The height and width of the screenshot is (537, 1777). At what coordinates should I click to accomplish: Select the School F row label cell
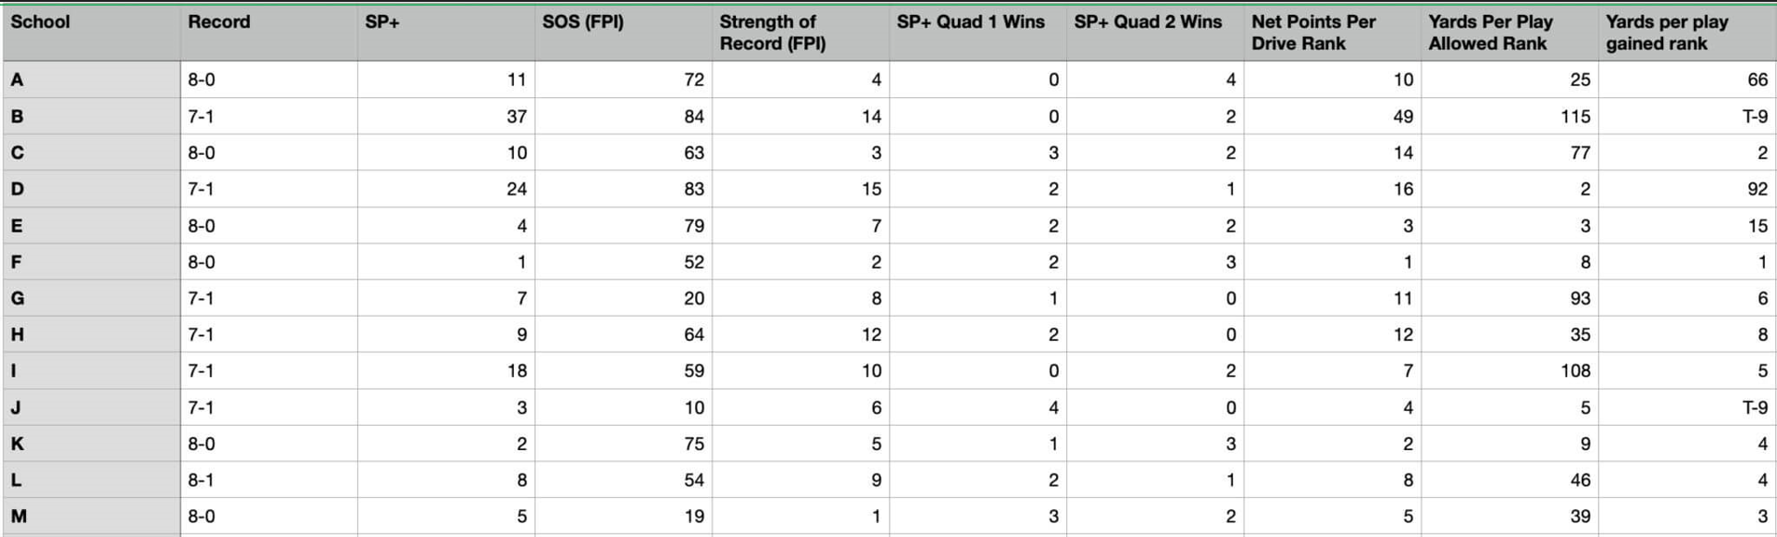(91, 262)
